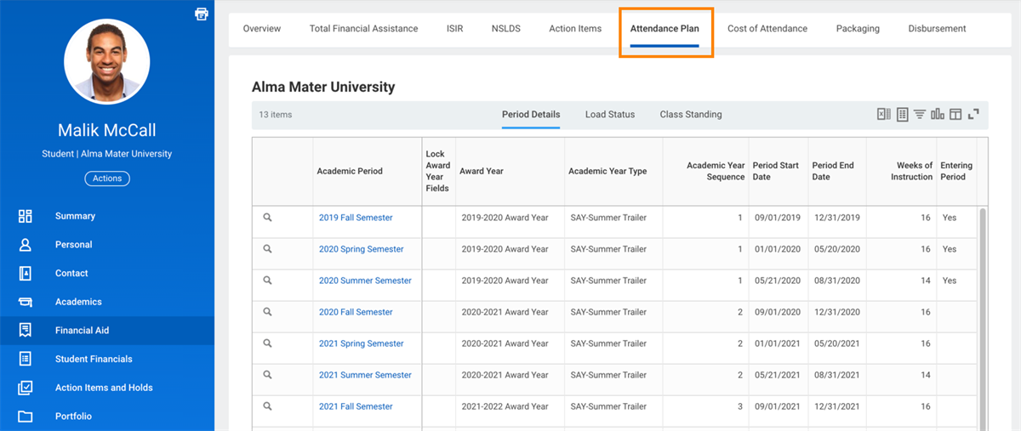This screenshot has height=431, width=1021.
Task: Open the NSLDS tab
Action: (506, 28)
